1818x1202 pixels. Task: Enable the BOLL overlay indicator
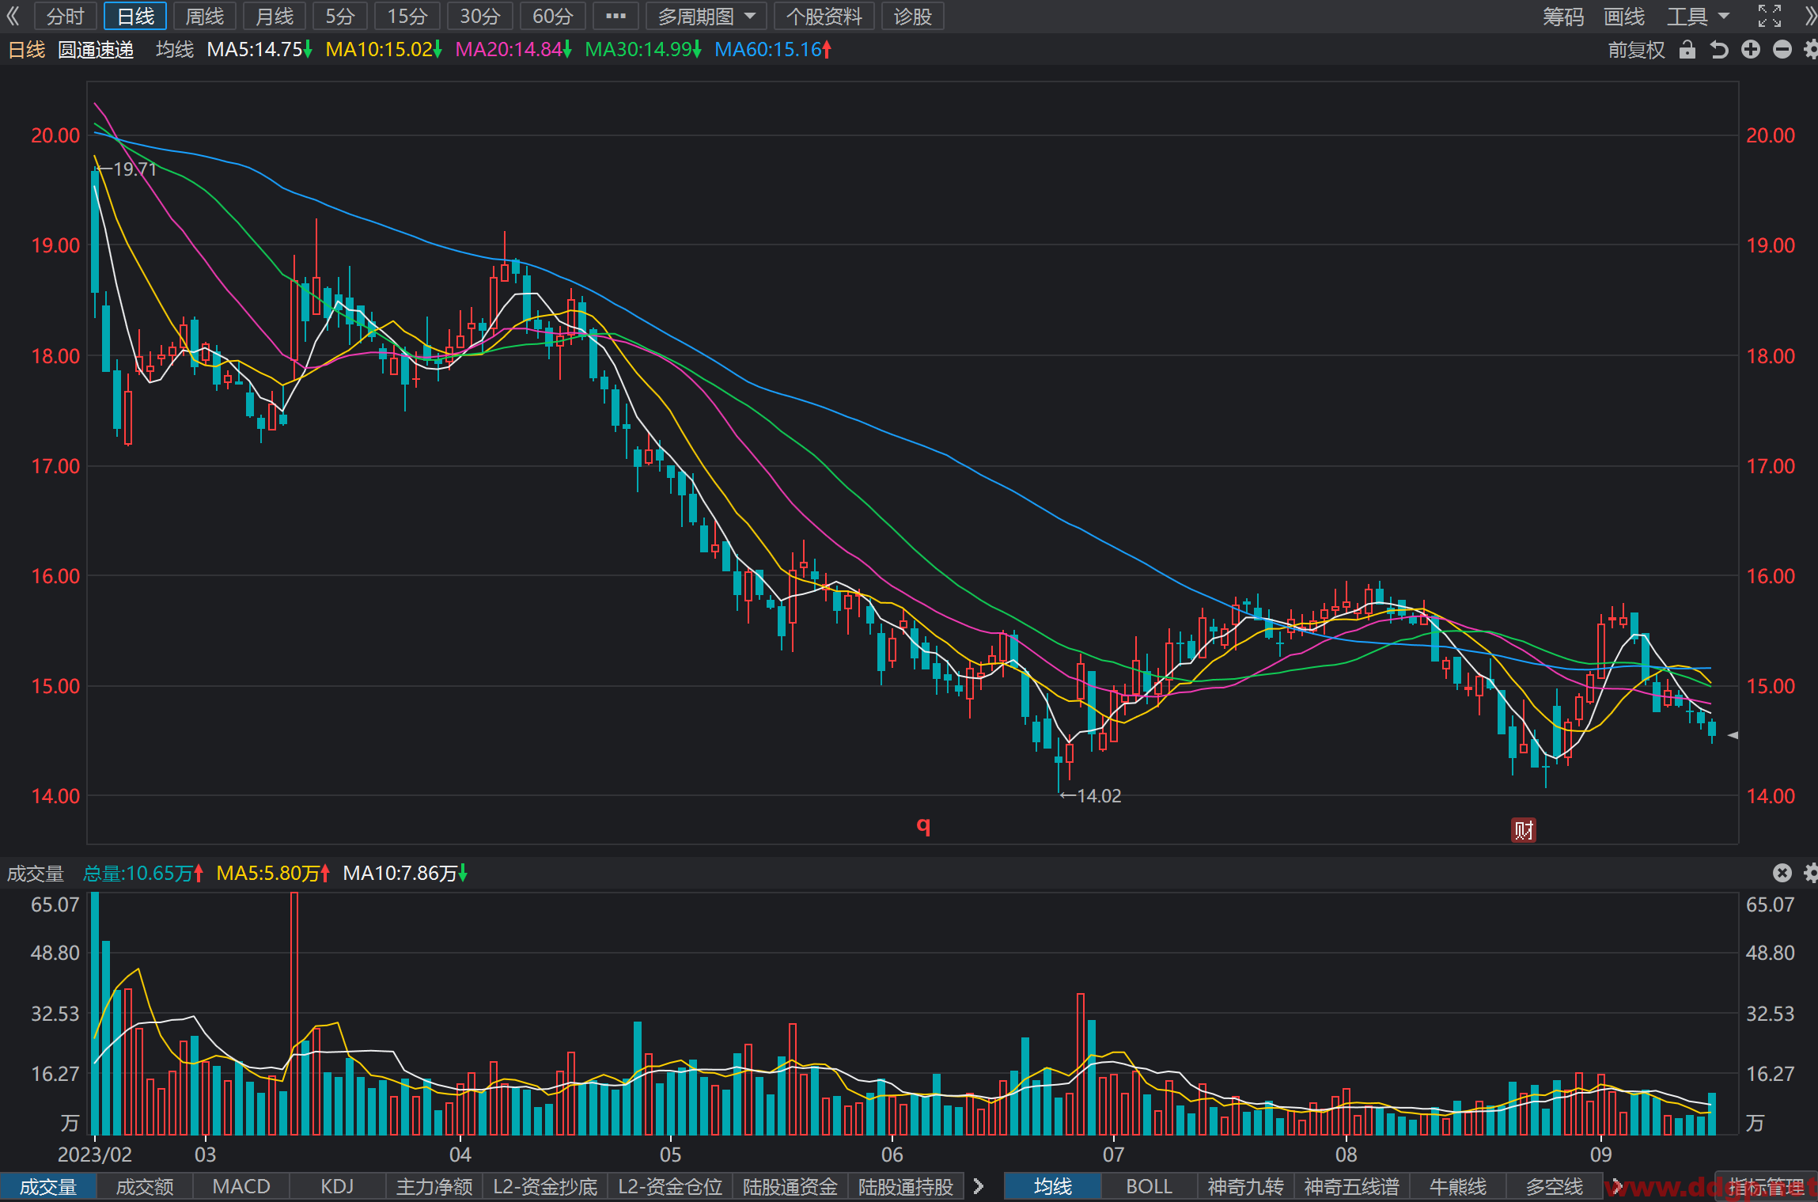tap(1149, 1186)
